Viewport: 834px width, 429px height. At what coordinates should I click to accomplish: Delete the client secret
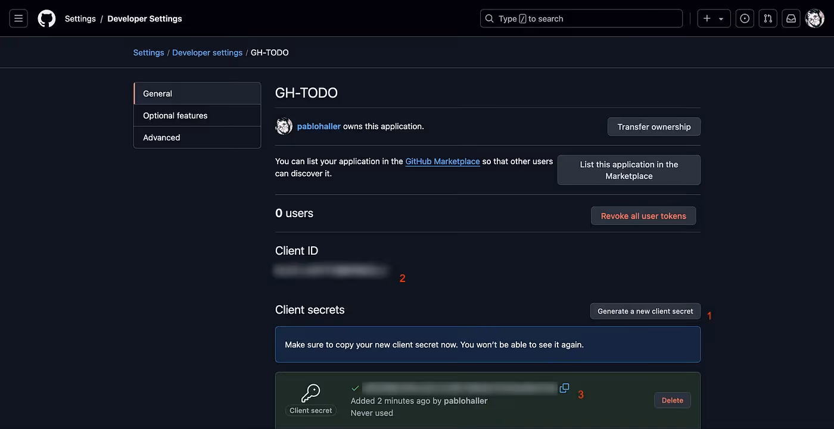(x=673, y=400)
